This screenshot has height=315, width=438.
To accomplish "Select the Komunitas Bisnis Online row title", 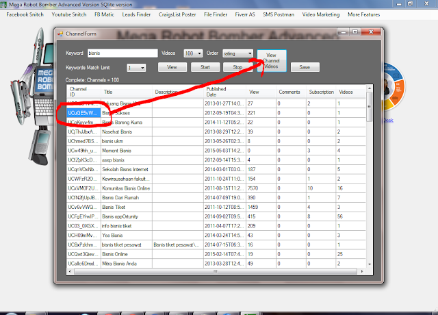I will coord(126,188).
